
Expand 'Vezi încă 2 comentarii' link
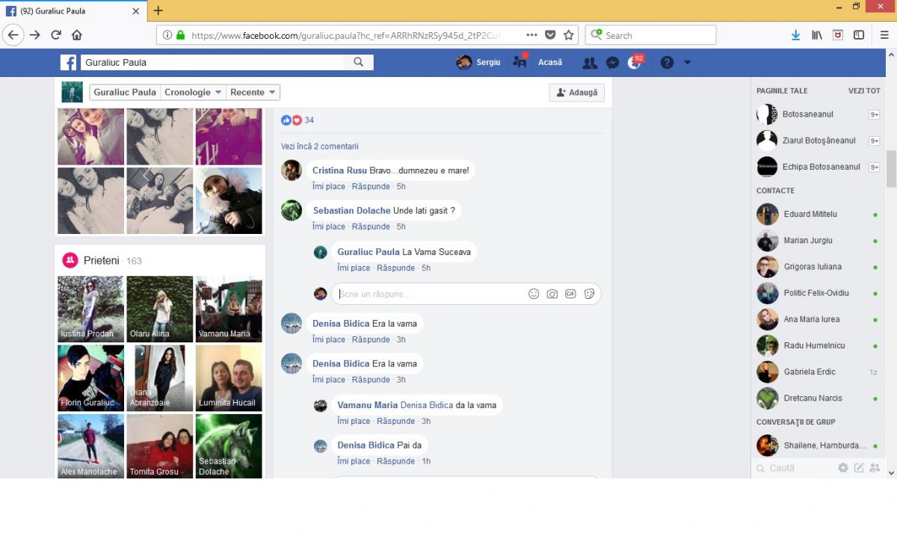click(x=319, y=147)
